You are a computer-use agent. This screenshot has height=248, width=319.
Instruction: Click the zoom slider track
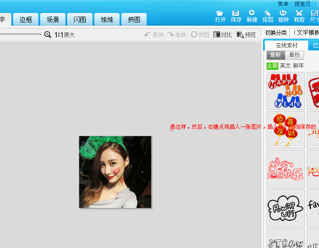[x=20, y=34]
